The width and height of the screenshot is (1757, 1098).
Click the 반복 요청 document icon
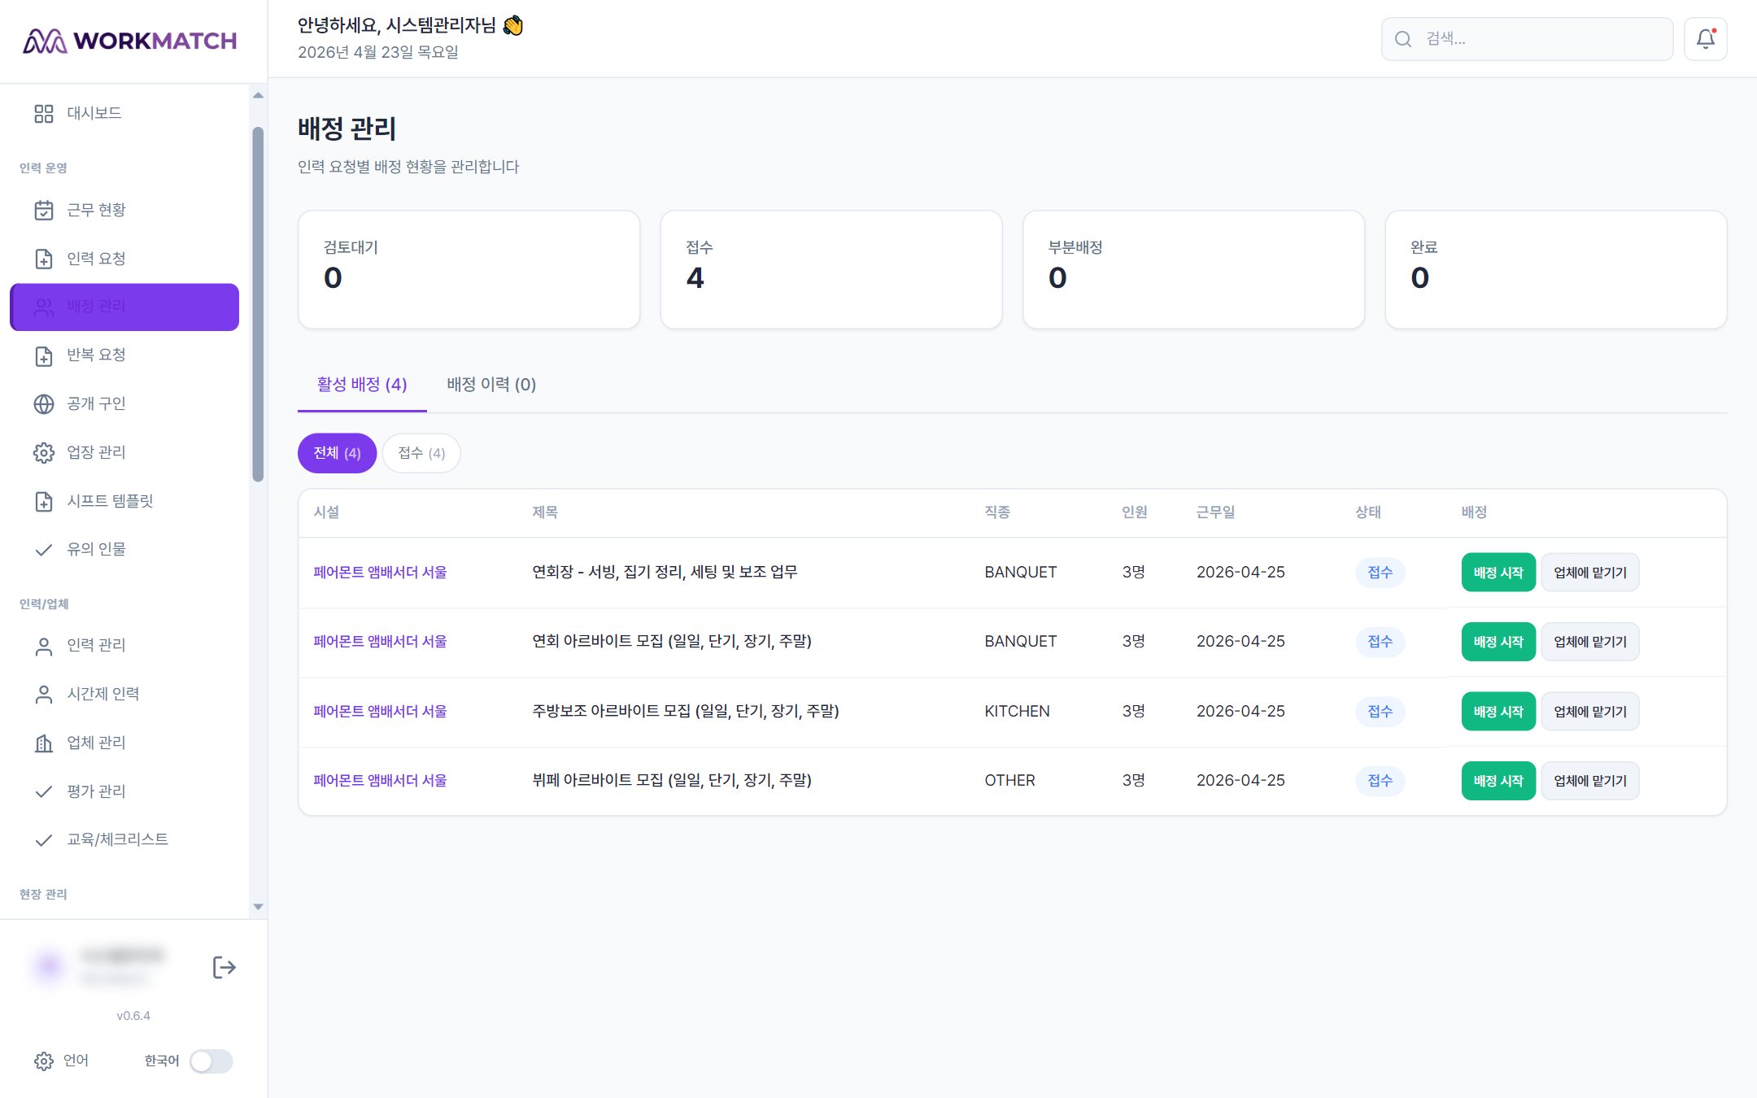pyautogui.click(x=44, y=355)
